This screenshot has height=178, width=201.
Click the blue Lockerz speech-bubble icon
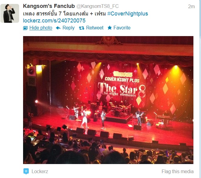26,171
